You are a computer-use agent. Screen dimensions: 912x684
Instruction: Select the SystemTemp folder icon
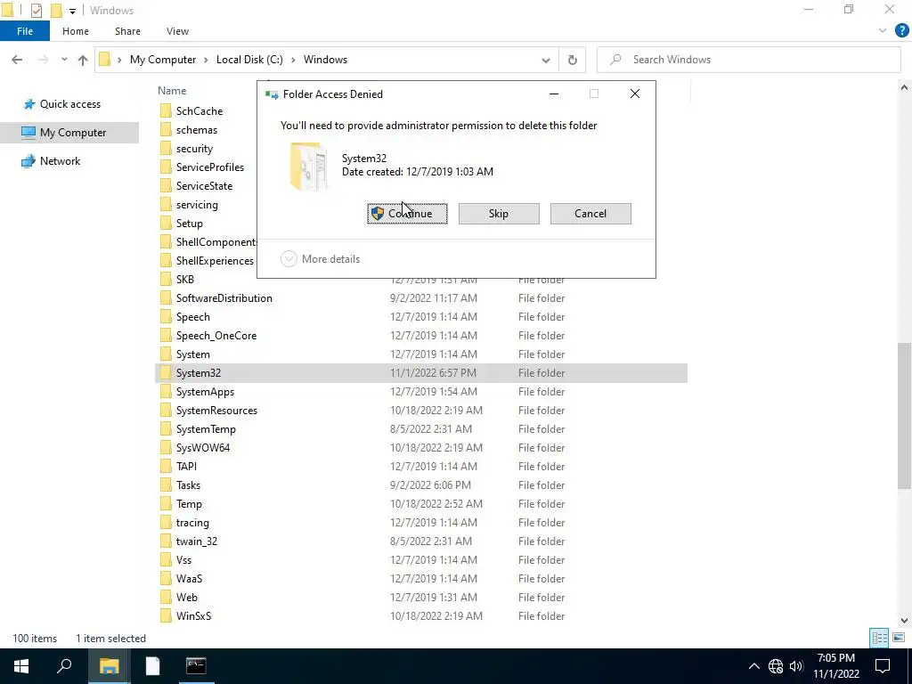166,429
